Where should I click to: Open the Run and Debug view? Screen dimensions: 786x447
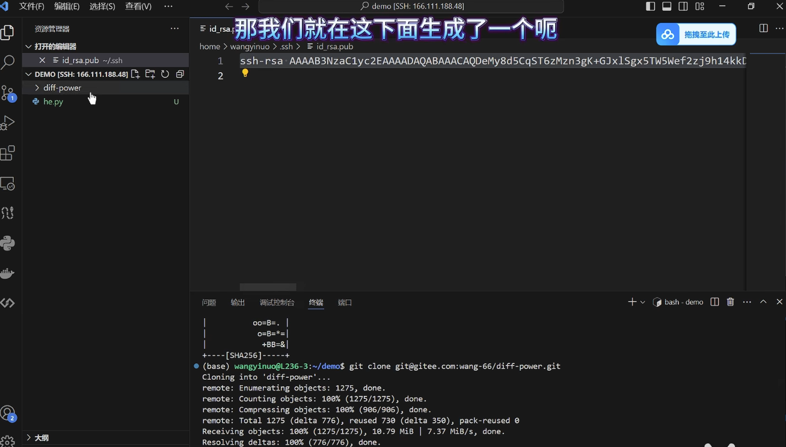coord(7,123)
